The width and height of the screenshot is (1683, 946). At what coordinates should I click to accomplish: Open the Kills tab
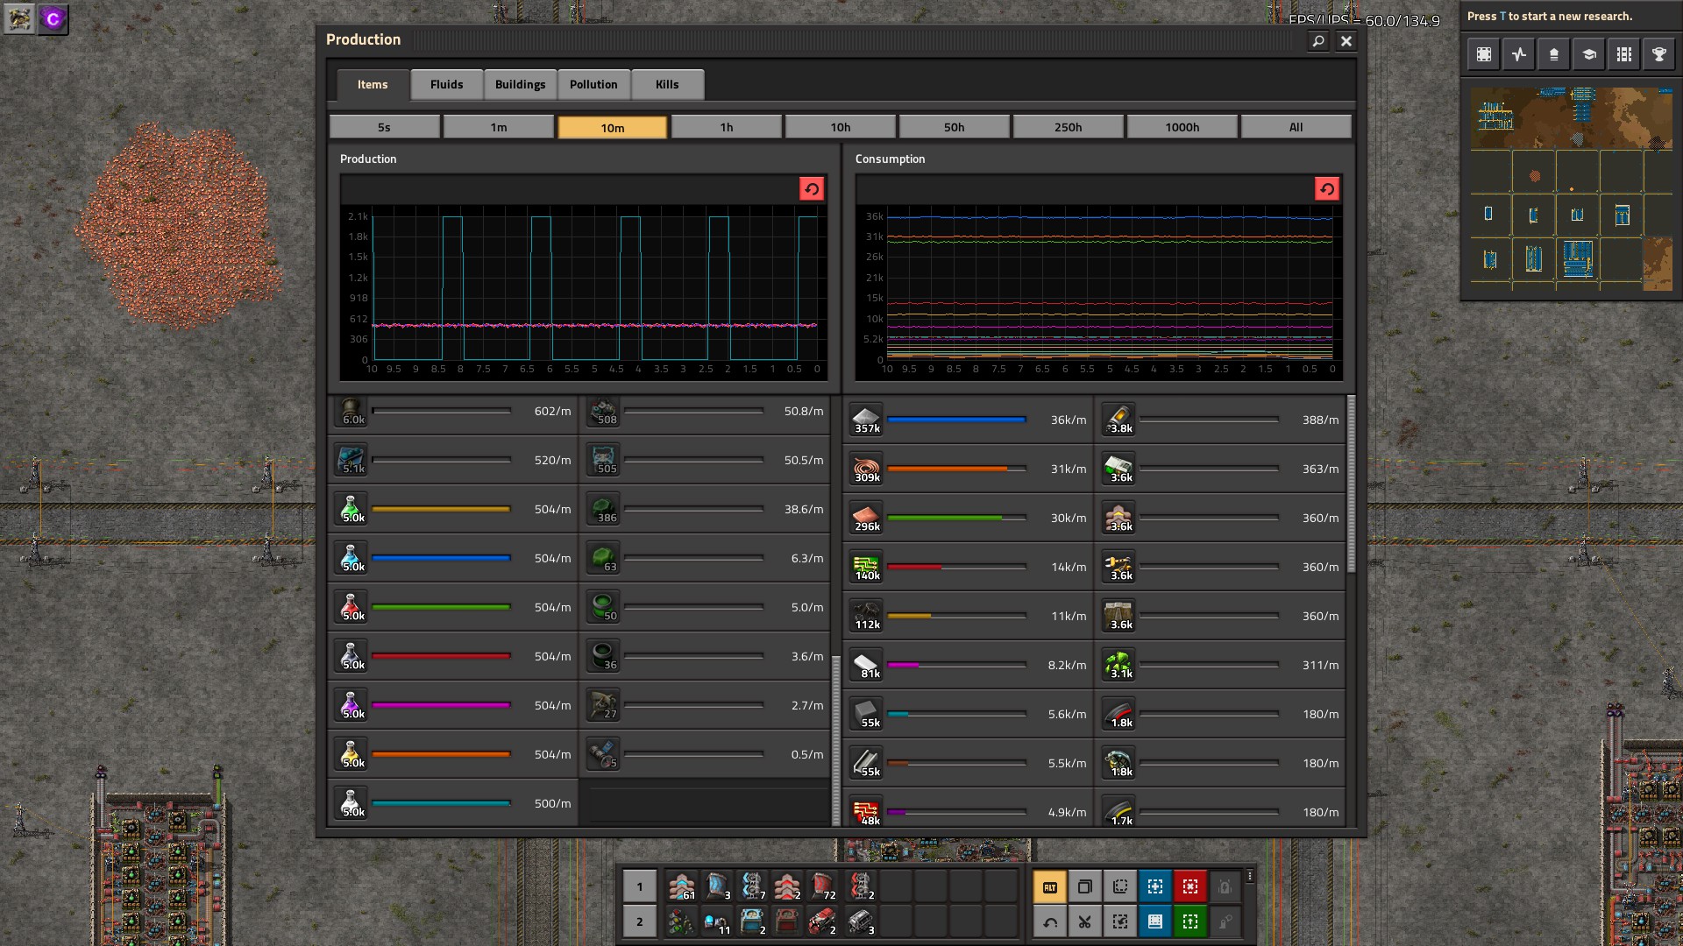(x=667, y=85)
